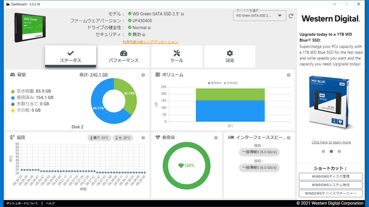Click the gray 未割り当て legend dot
This screenshot has height=207, width=369.
(x=13, y=104)
